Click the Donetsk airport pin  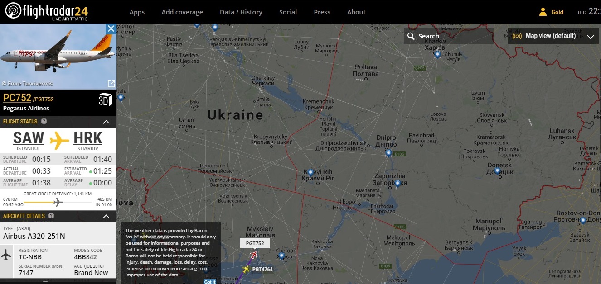pyautogui.click(x=497, y=170)
